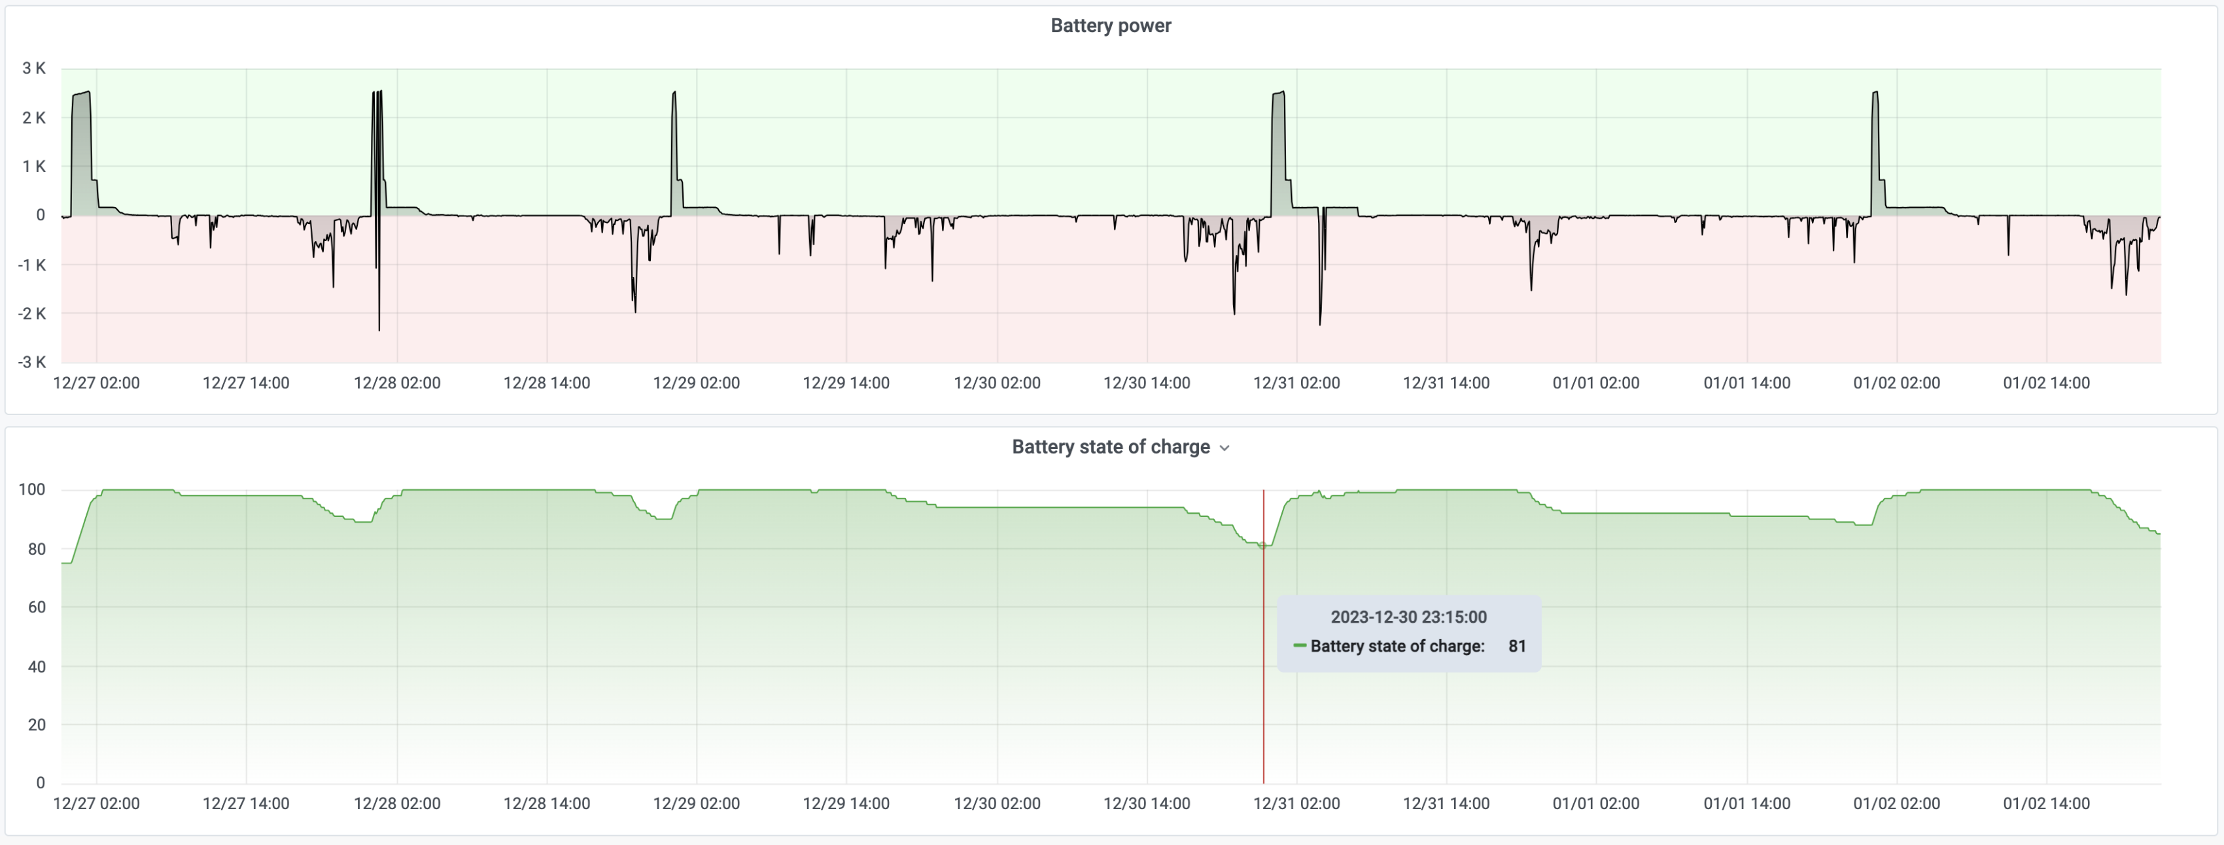Screen dimensions: 2224x845
Task: Click 12/27 14:00 label on Battery power axis
Action: (x=246, y=383)
